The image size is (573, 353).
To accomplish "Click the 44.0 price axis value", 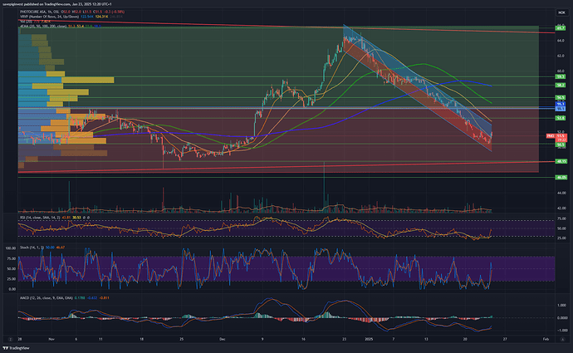I will 561,193.
